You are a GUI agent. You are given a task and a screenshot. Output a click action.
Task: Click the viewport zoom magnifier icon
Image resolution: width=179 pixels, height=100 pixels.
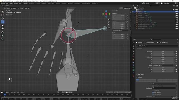(109, 19)
